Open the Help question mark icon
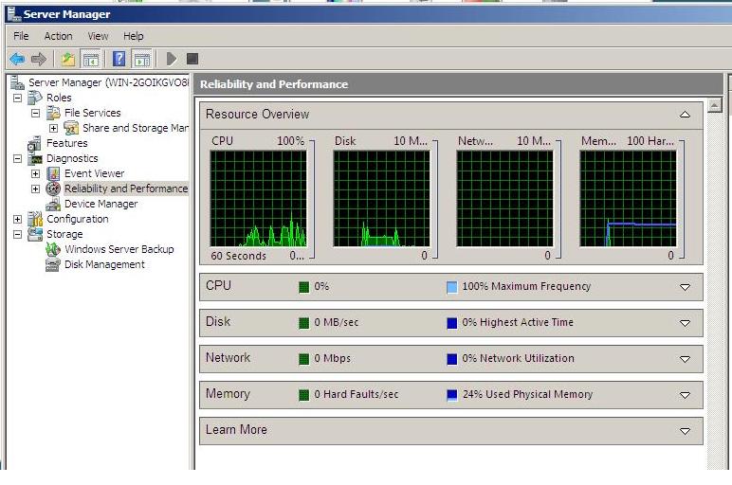 119,60
